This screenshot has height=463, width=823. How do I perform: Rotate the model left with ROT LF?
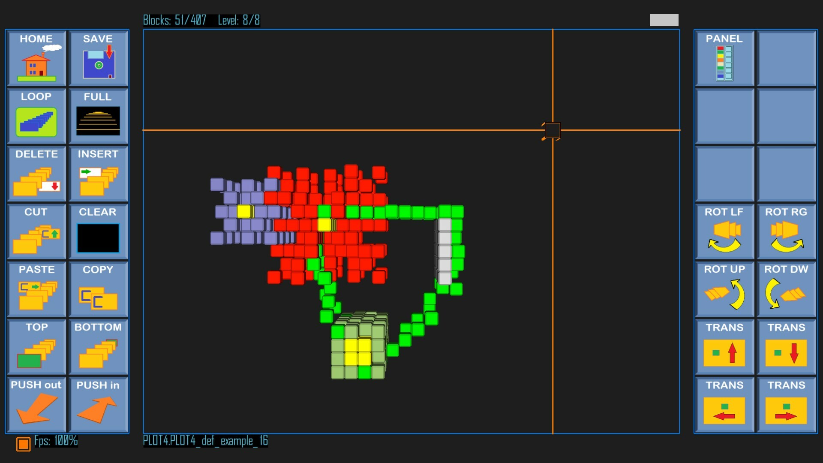tap(724, 232)
